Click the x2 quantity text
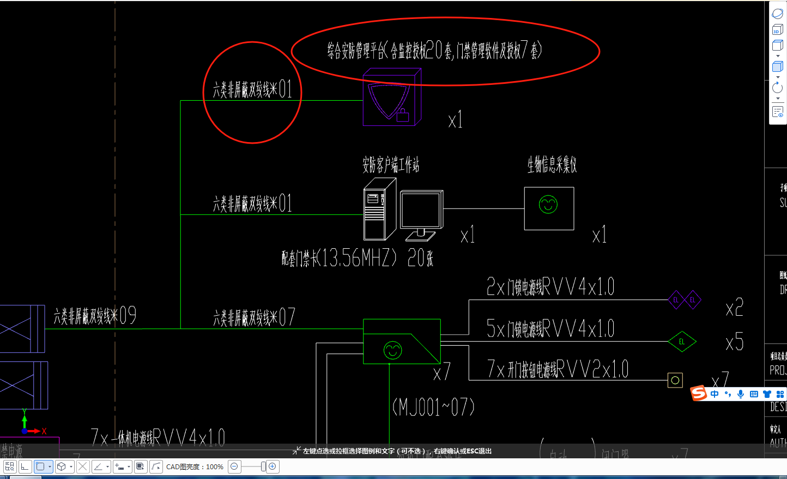Screen dimensions: 787x479 pyautogui.click(x=735, y=308)
